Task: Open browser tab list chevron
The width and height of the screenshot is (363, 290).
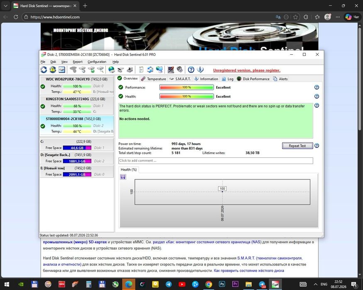Action: tap(5, 5)
